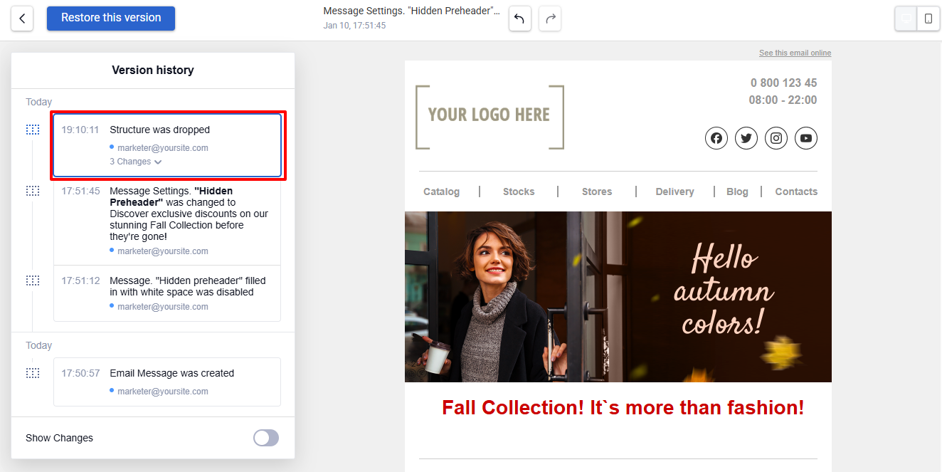Select the 17:51:45 Hidden Preheader version
Screen dimensions: 942x472
(167, 221)
